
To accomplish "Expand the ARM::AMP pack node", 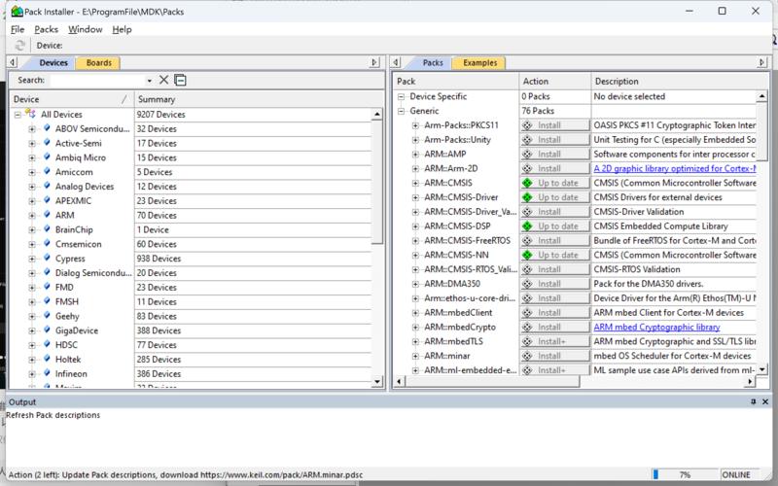I will pos(416,155).
